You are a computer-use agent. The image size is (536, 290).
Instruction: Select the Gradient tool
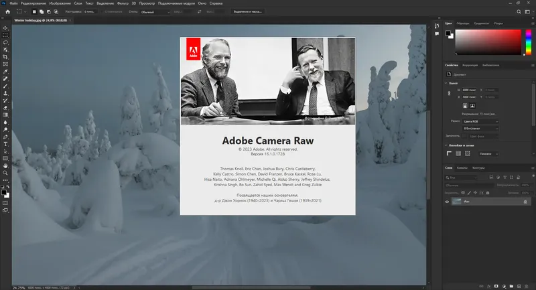[5, 115]
